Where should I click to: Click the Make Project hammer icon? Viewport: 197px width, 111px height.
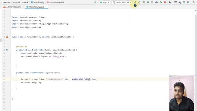95,2
